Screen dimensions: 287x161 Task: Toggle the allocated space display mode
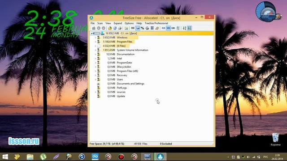138,28
